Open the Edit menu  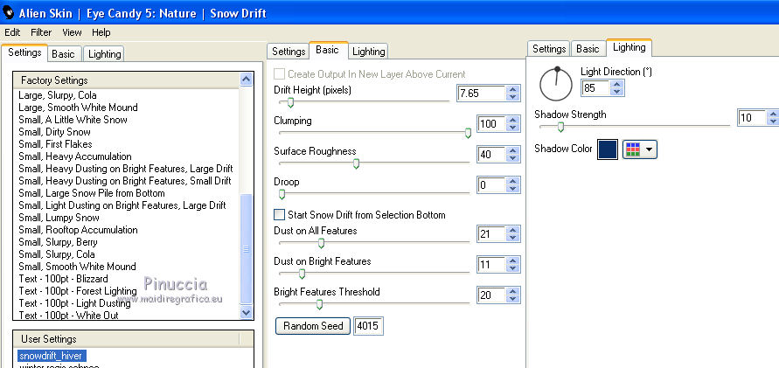click(x=12, y=32)
